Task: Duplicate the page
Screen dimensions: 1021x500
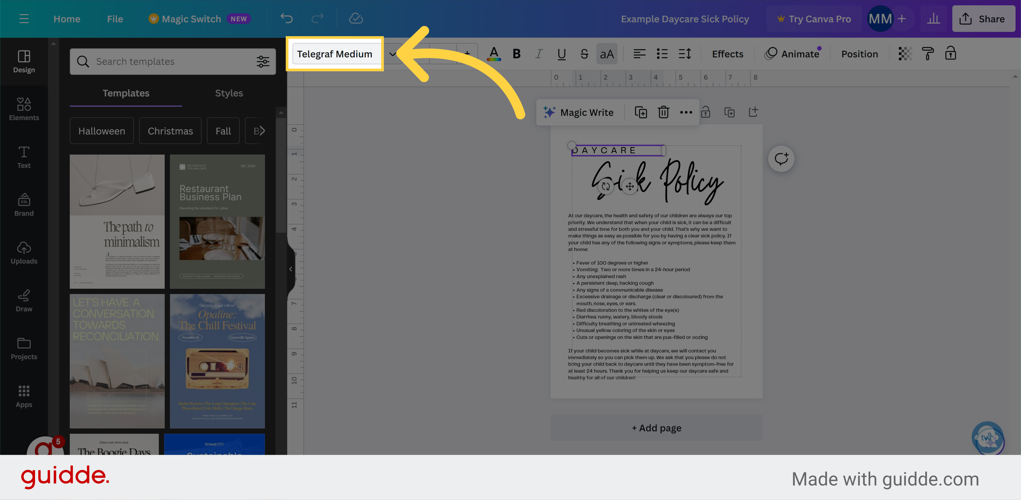Action: (x=729, y=112)
